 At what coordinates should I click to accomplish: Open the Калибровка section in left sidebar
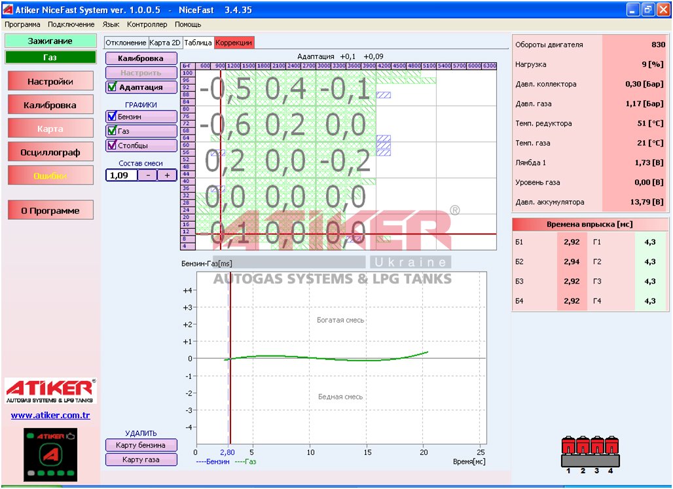(50, 105)
